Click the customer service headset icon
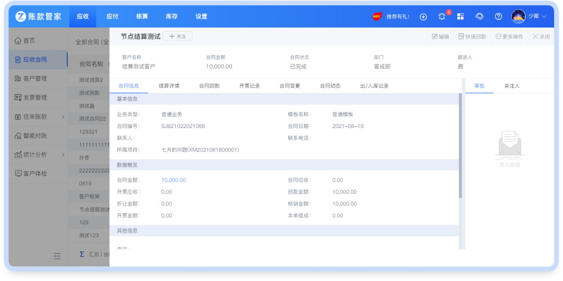The width and height of the screenshot is (563, 281). (x=480, y=17)
